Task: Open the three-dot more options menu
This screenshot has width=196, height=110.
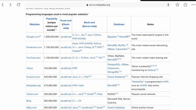Action: (193, 5)
